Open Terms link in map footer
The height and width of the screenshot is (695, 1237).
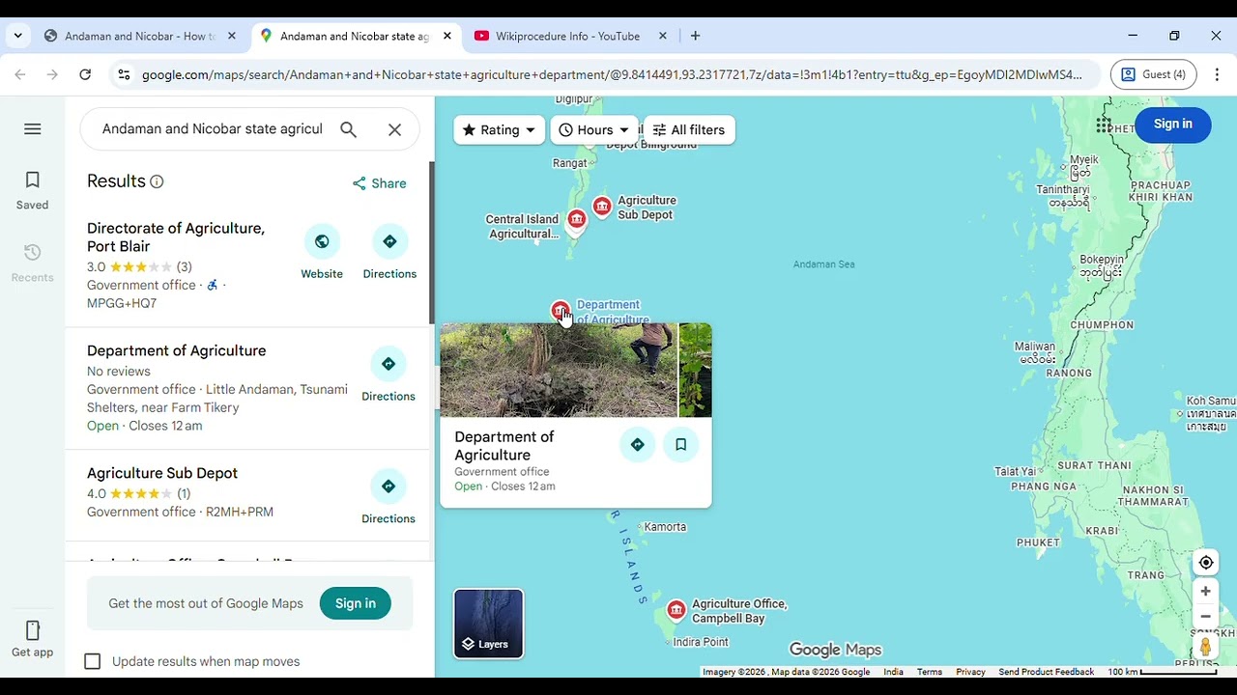tap(929, 672)
